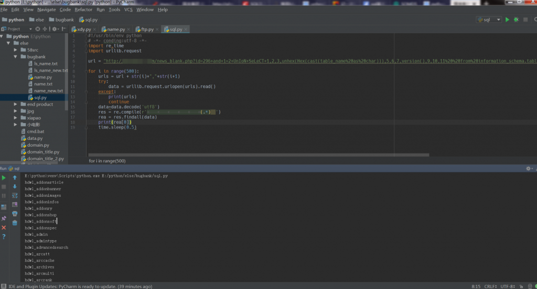Image resolution: width=537 pixels, height=289 pixels.
Task: Hide the Project panel with the hide icon
Action: [63, 29]
